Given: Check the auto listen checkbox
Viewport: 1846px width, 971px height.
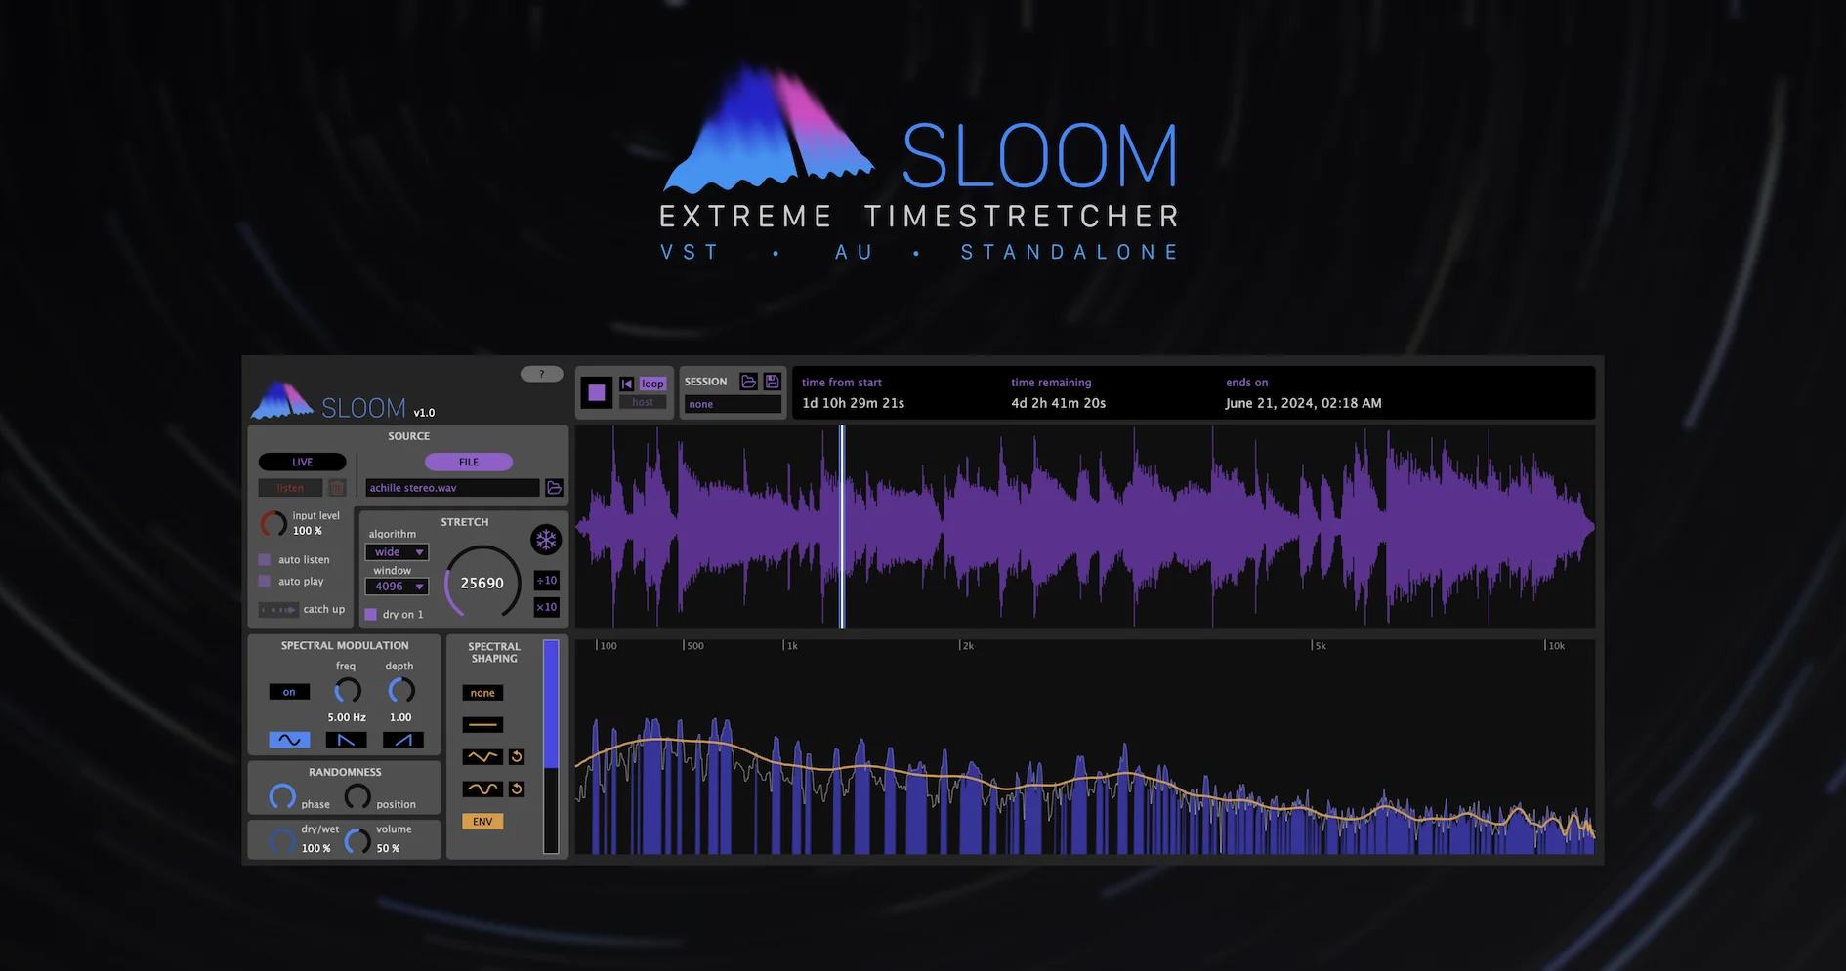Looking at the screenshot, I should pyautogui.click(x=264, y=559).
